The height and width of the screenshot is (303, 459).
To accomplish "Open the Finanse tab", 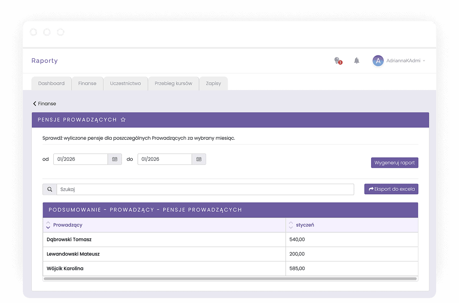I will [87, 84].
